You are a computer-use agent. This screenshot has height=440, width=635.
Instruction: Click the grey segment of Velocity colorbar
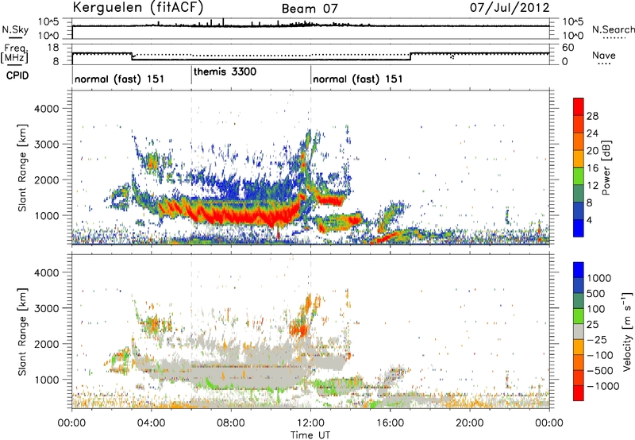tap(579, 331)
